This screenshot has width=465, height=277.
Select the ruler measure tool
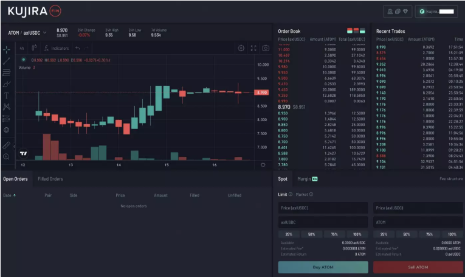coord(7,146)
